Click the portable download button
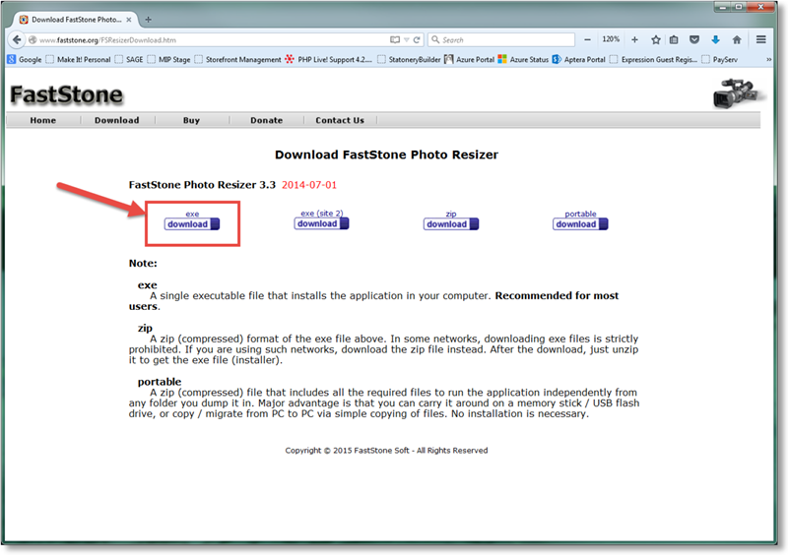The width and height of the screenshot is (789, 556). [580, 224]
